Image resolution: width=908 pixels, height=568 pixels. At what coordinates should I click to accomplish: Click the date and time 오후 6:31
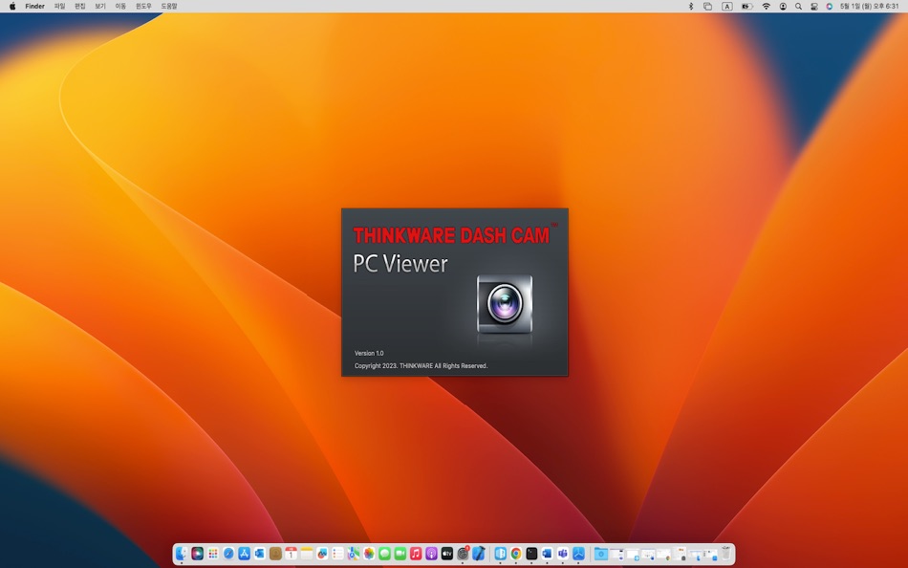pyautogui.click(x=869, y=6)
